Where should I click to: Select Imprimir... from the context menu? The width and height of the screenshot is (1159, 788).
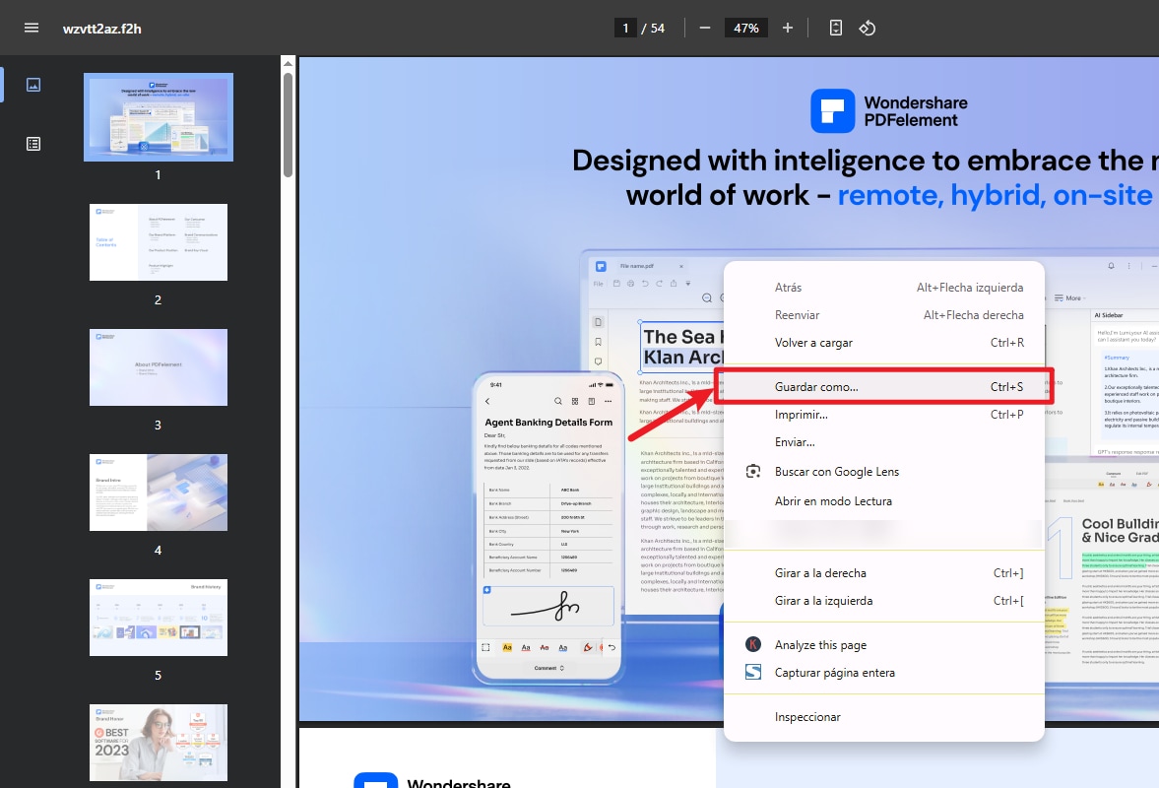pos(884,414)
